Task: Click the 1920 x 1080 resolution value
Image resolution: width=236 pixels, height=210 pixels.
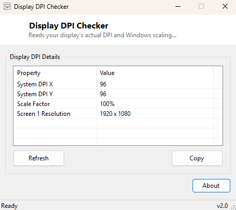Action: [x=115, y=114]
